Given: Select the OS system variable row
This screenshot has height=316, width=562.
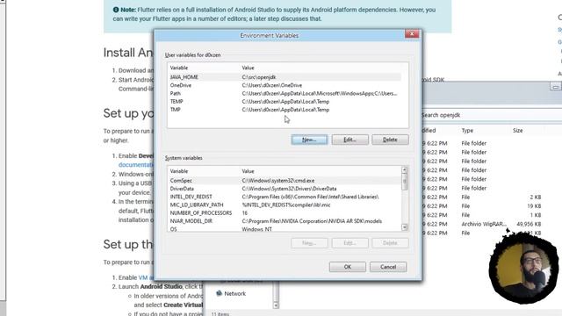Looking at the screenshot, I should pos(285,229).
